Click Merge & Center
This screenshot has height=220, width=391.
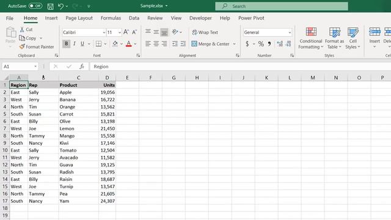pyautogui.click(x=210, y=44)
